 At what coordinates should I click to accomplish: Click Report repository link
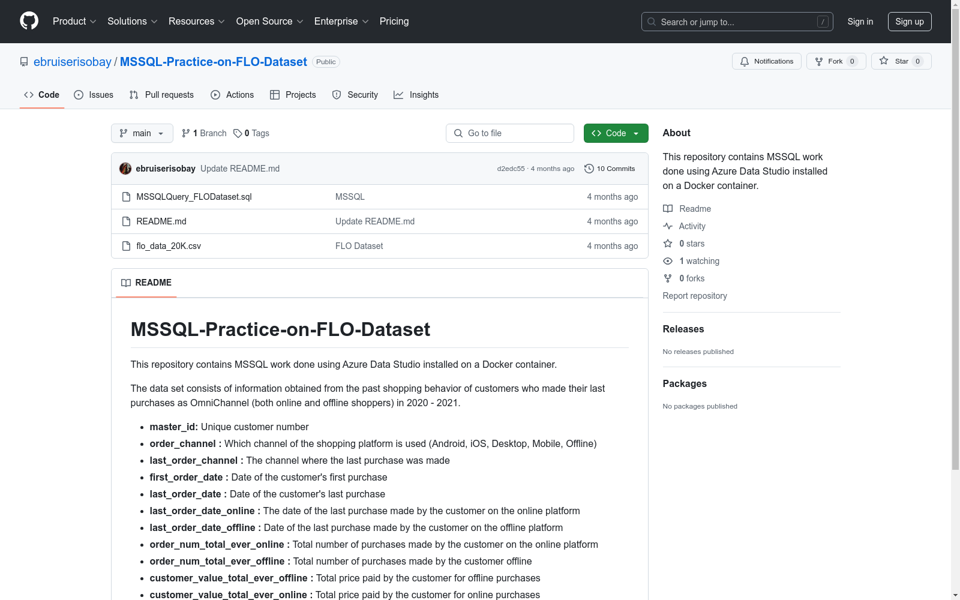(x=695, y=296)
